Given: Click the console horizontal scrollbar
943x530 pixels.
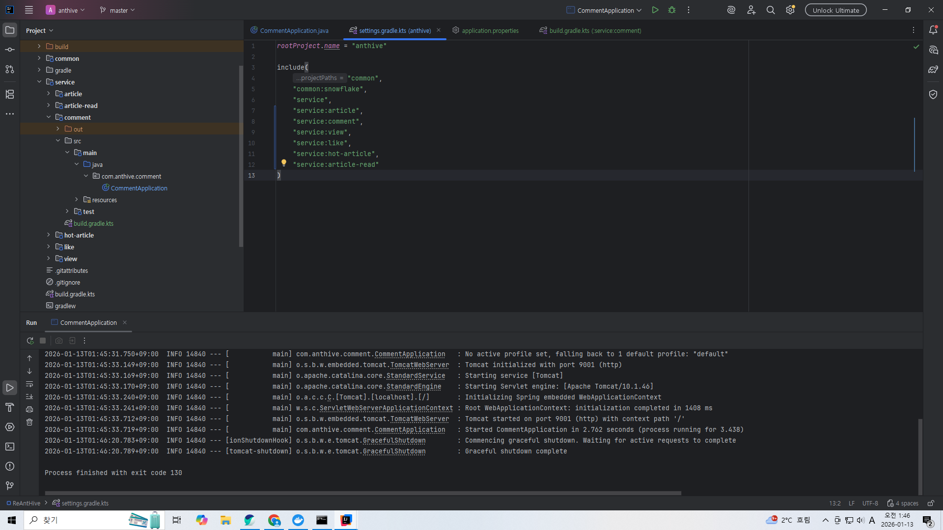Looking at the screenshot, I should (x=362, y=493).
